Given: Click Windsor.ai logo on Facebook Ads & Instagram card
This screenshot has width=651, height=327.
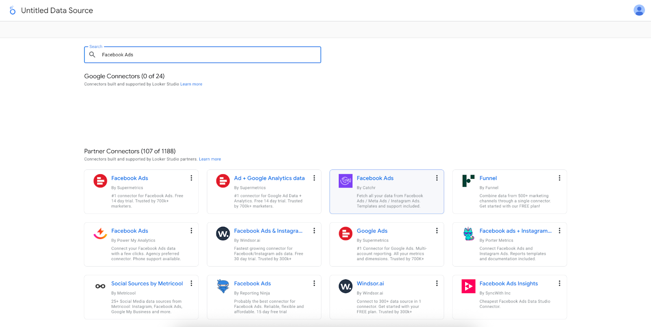Looking at the screenshot, I should 223,233.
